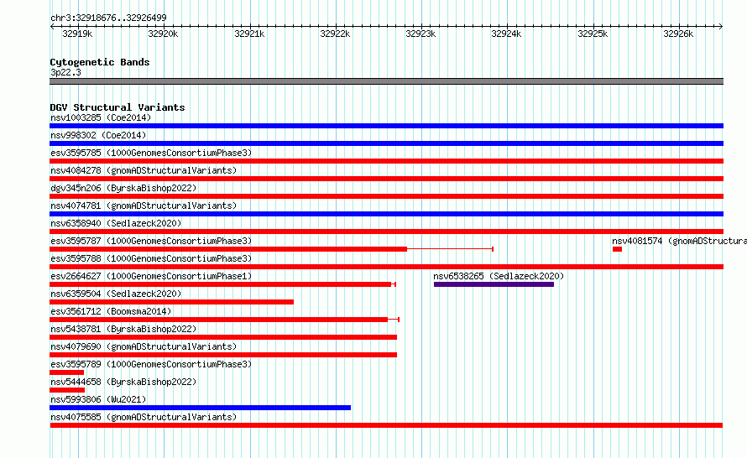Click the chr3:32918676..32926499 coordinate label
Screen dimensions: 747x458
pos(108,18)
